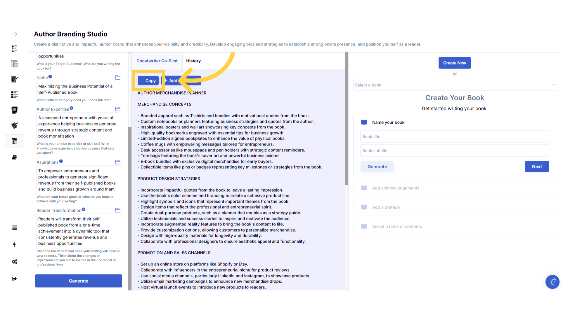
Task: Click the logout icon in the sidebar
Action: tap(14, 279)
